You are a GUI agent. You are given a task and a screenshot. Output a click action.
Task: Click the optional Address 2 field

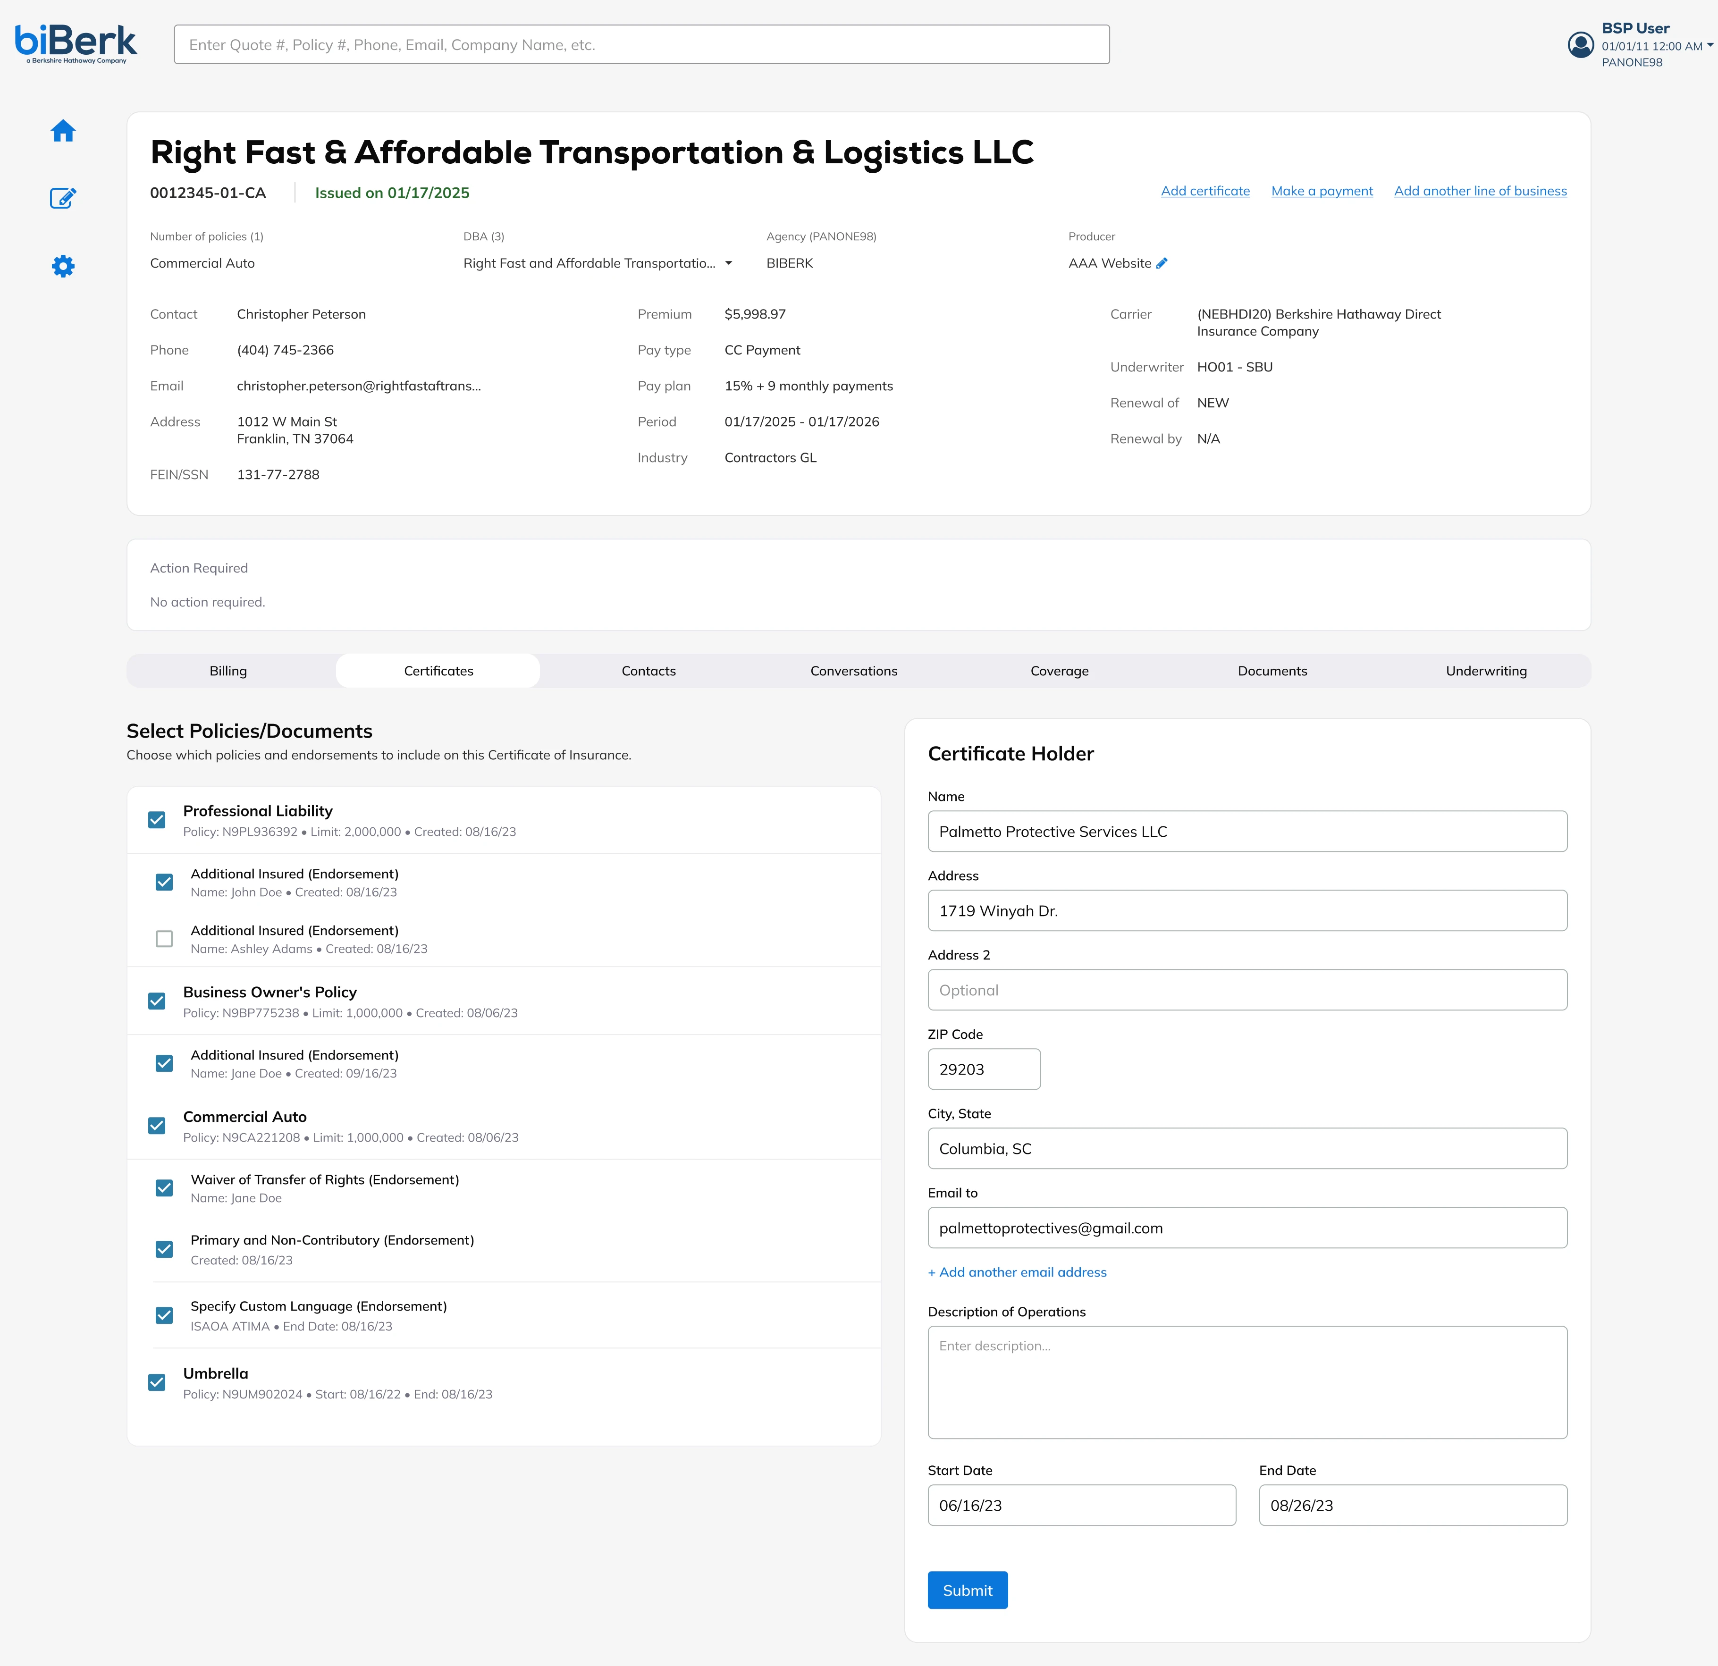[1247, 990]
